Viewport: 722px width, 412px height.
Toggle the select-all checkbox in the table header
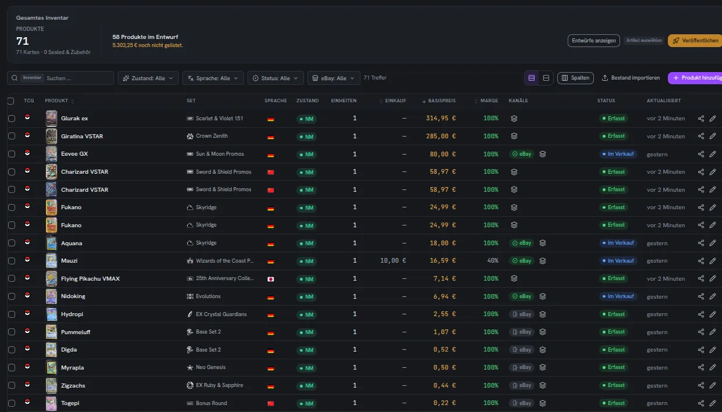(10, 101)
